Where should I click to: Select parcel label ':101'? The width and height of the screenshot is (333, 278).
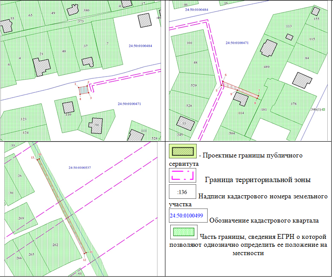pos(189,43)
